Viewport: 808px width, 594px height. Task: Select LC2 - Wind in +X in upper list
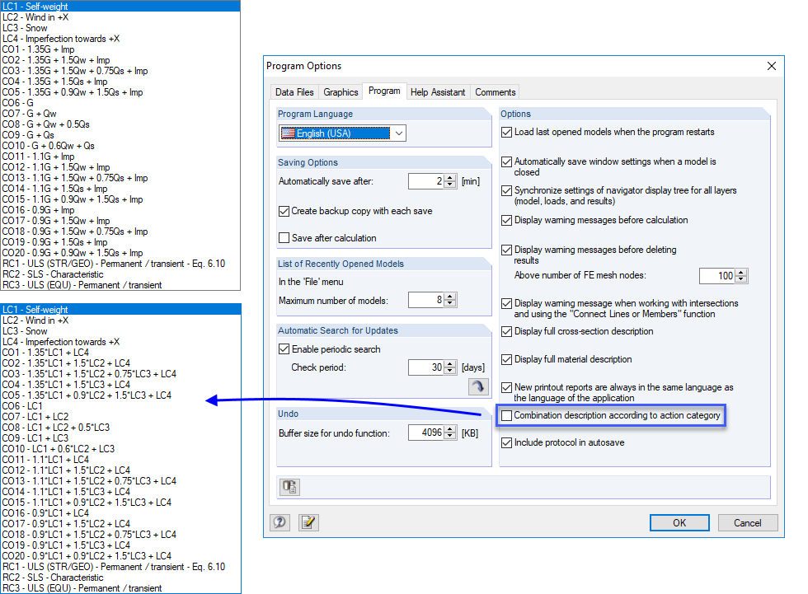click(120, 17)
